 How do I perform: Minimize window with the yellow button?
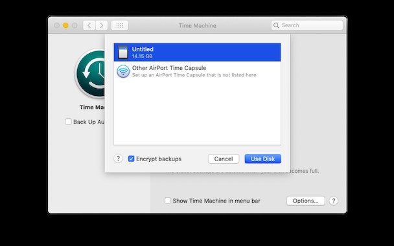pos(65,25)
